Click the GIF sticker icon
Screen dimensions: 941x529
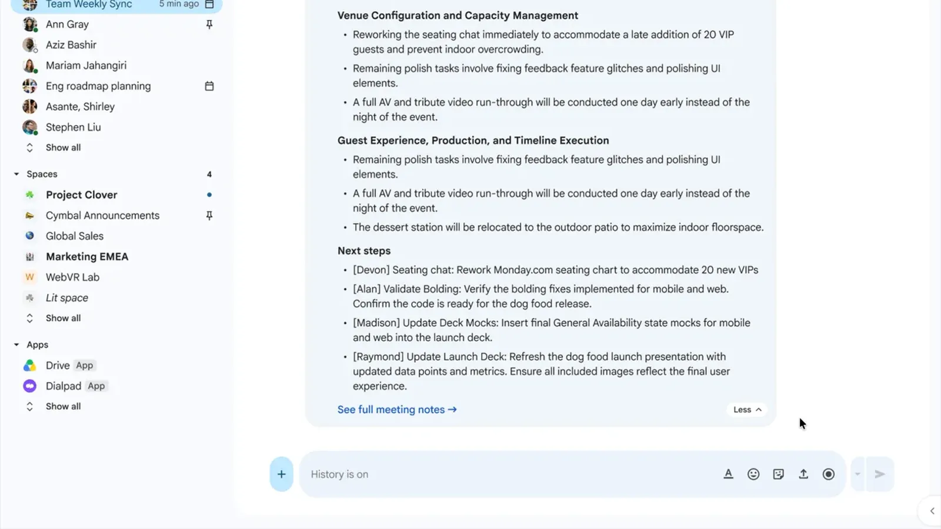coord(779,474)
